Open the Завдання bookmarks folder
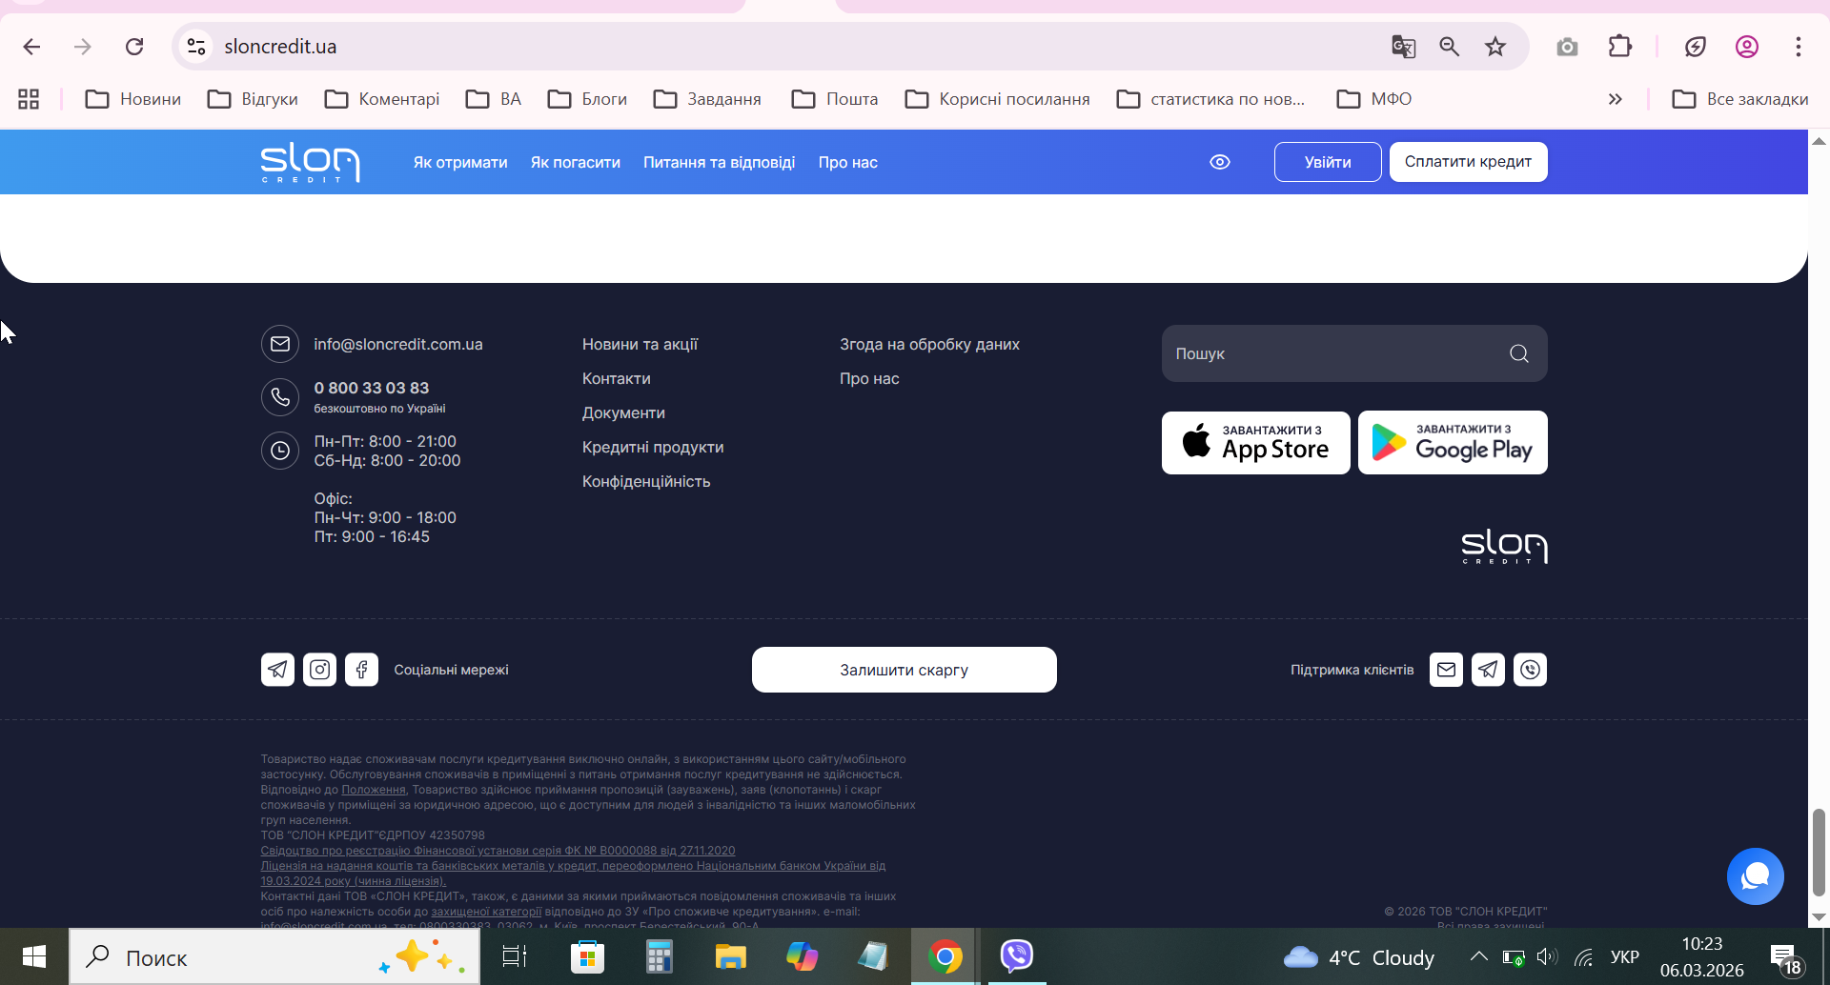 707,99
